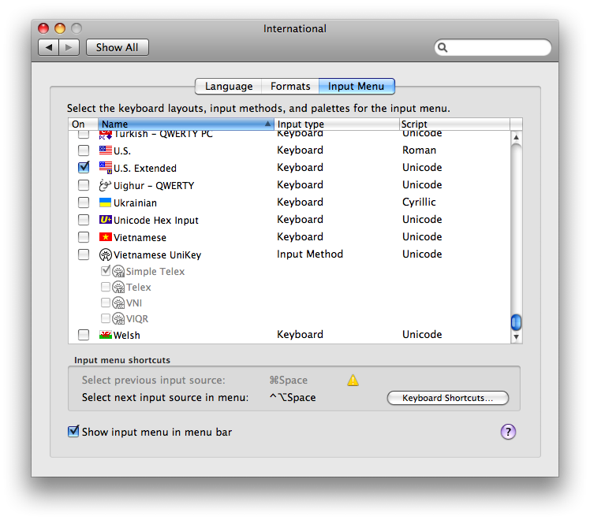
Task: Click the Welsh dragon flag icon
Action: pyautogui.click(x=105, y=335)
